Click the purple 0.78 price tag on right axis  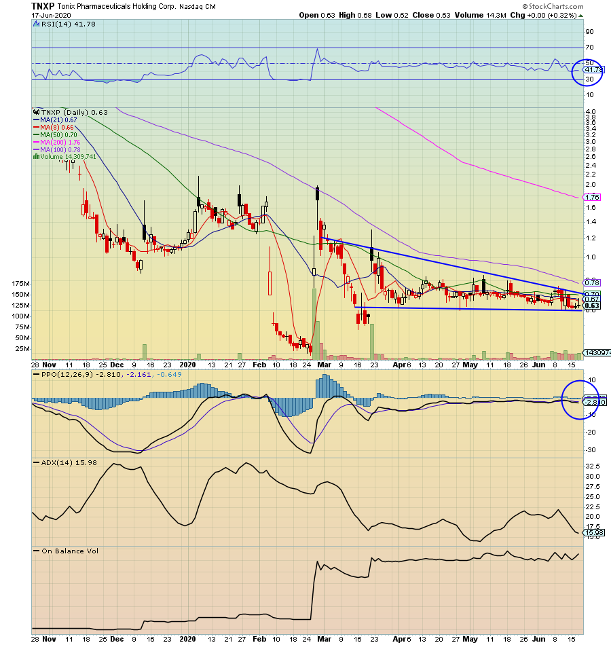(592, 283)
